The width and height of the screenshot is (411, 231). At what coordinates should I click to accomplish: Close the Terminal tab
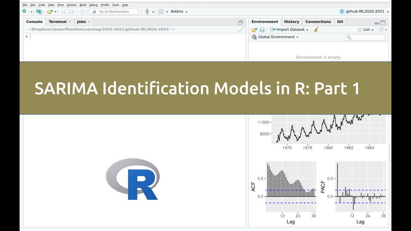point(69,22)
